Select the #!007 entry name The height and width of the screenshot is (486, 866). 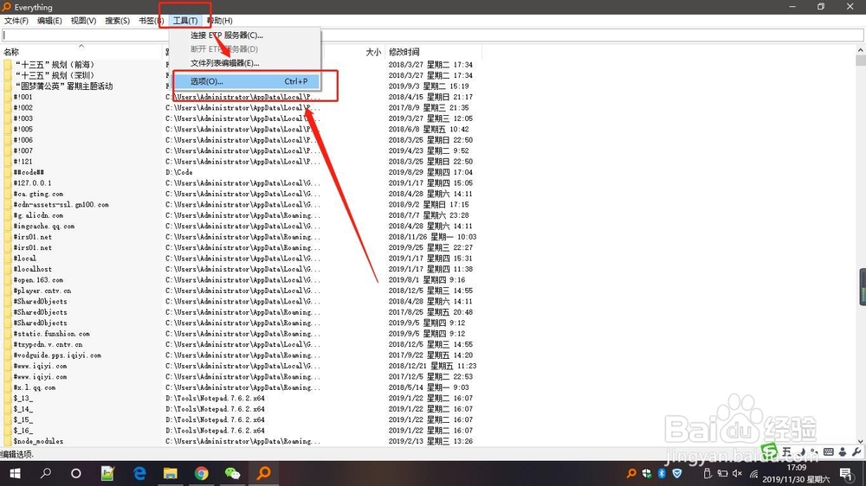click(23, 150)
